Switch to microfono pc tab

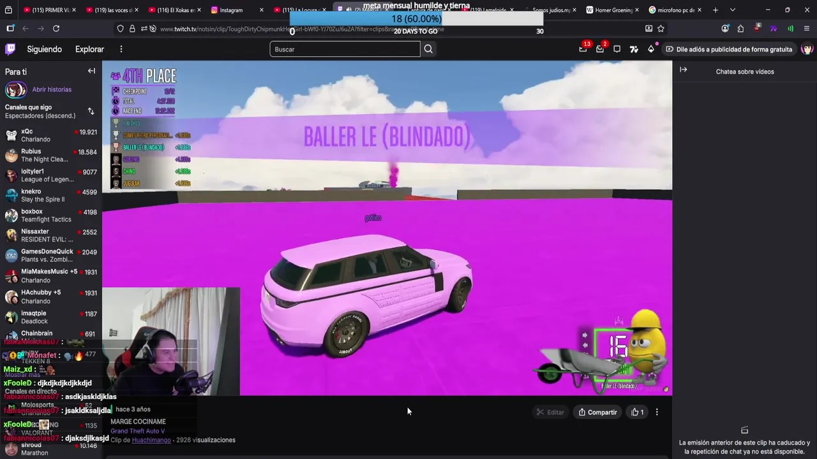675,10
